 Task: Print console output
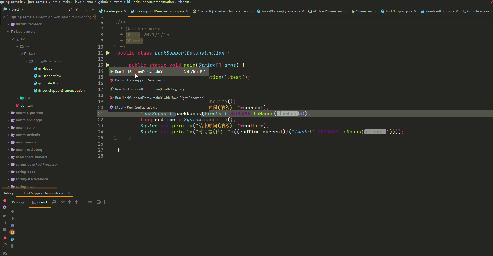pyautogui.click(x=12, y=239)
